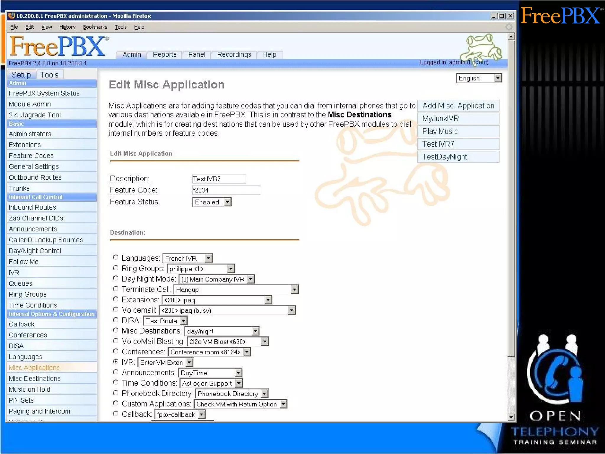Choose the Announcements destination radio button
The height and width of the screenshot is (454, 605).
pyautogui.click(x=116, y=372)
